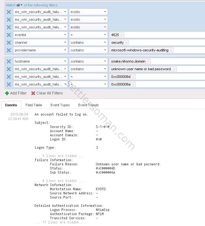
Task: Open the 'contains' operator dropdown for channel
Action: coord(88,42)
